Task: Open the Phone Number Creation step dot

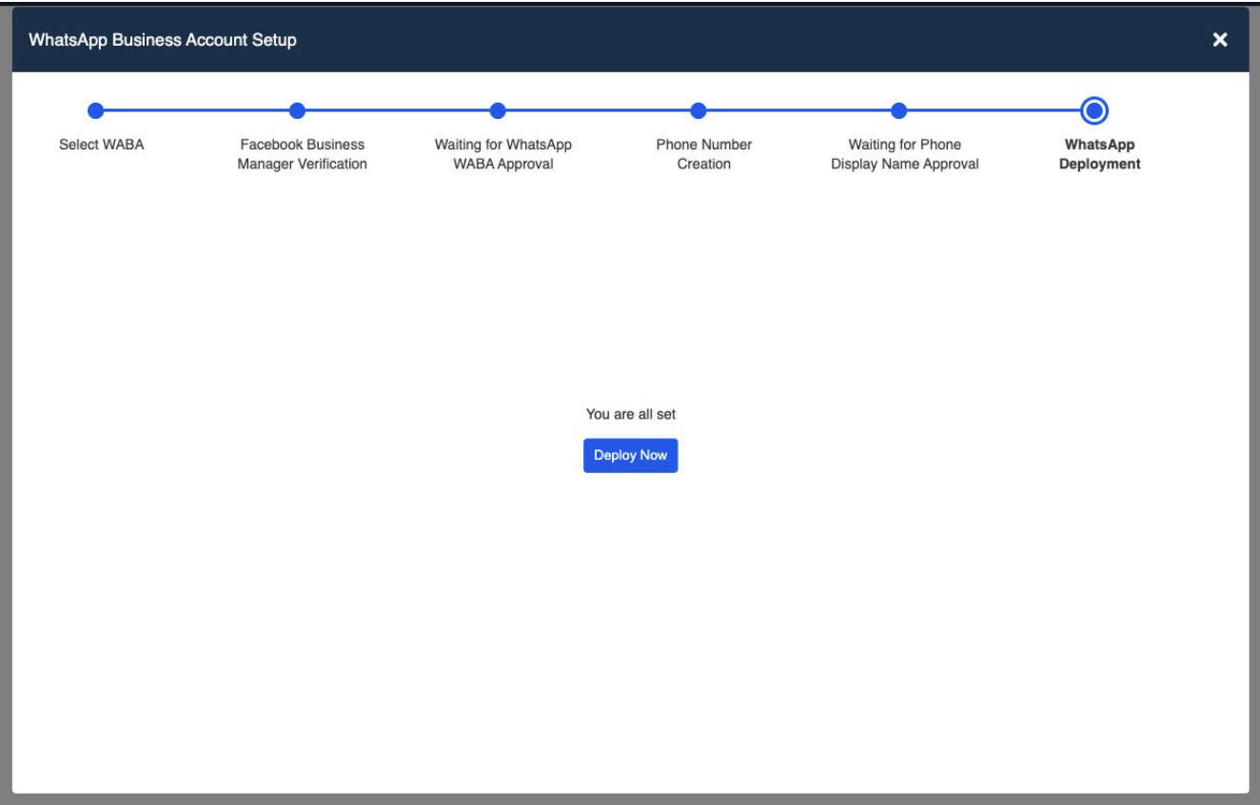Action: [699, 110]
